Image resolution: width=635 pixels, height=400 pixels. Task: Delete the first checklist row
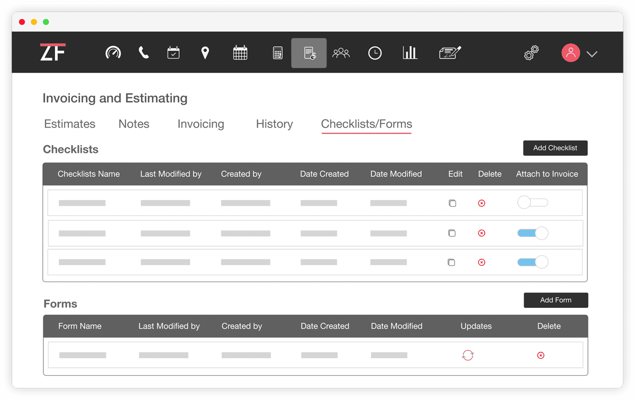482,203
